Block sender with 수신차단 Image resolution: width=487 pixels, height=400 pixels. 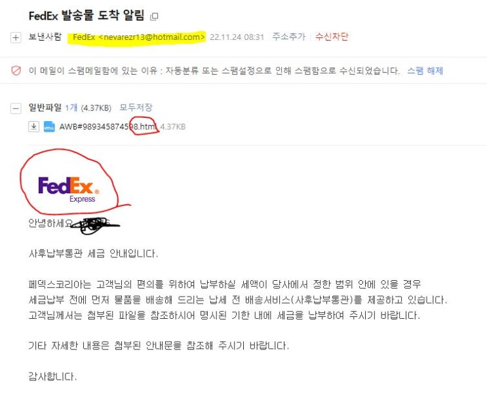coord(332,37)
